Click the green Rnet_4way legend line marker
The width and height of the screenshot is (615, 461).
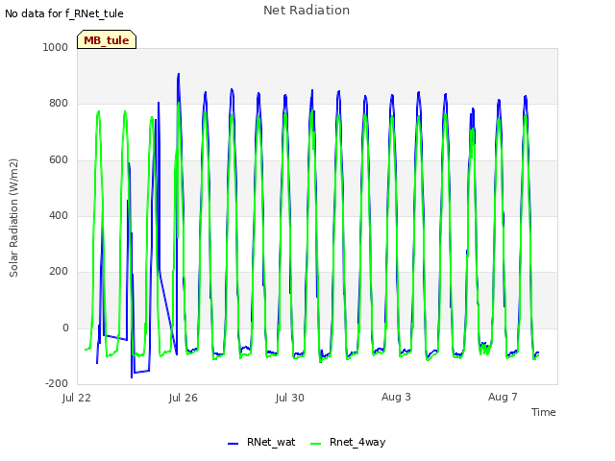315,444
